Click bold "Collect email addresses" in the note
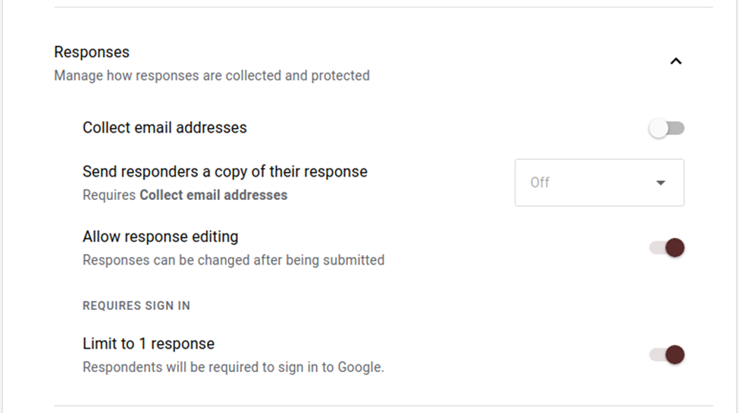The image size is (739, 413). point(214,195)
